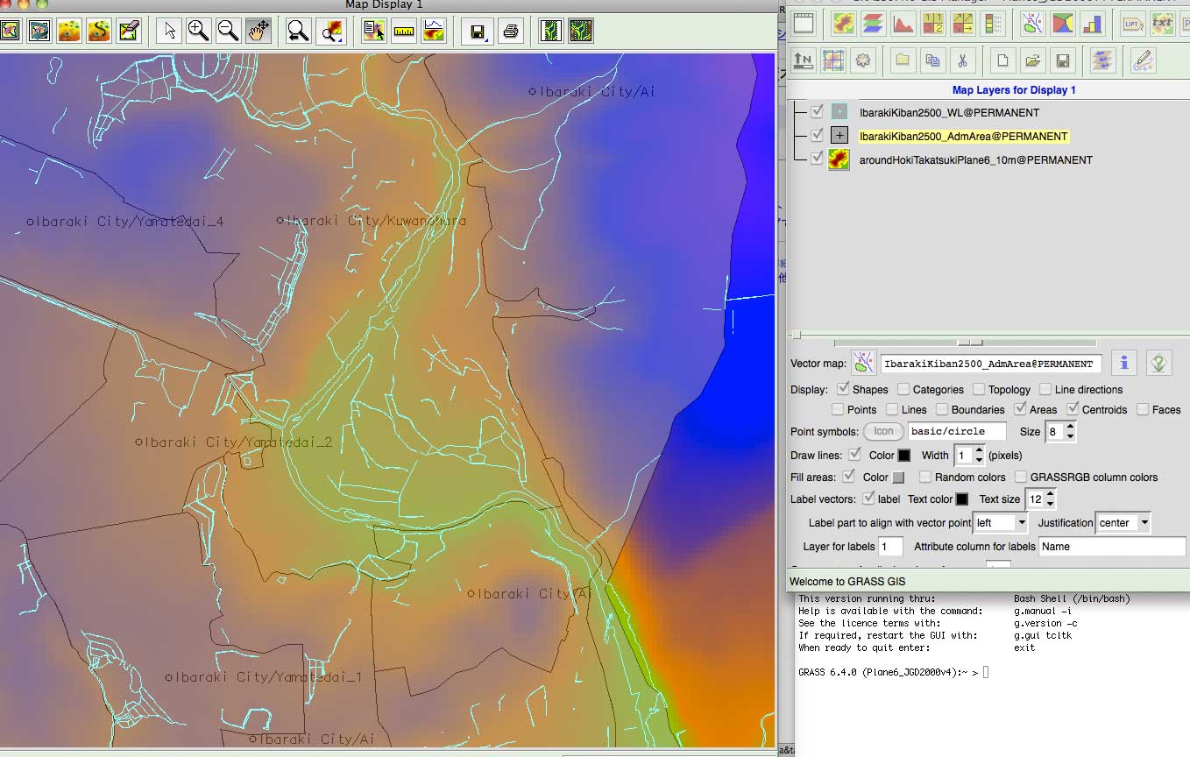Enable the Topology display checkbox

978,389
